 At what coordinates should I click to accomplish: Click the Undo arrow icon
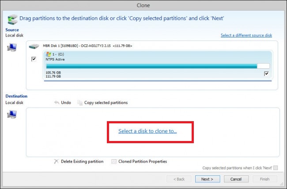point(57,103)
